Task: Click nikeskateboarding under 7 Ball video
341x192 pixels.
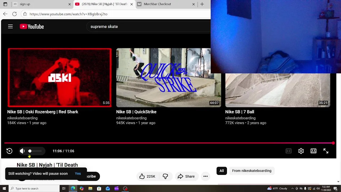Action: click(x=240, y=118)
